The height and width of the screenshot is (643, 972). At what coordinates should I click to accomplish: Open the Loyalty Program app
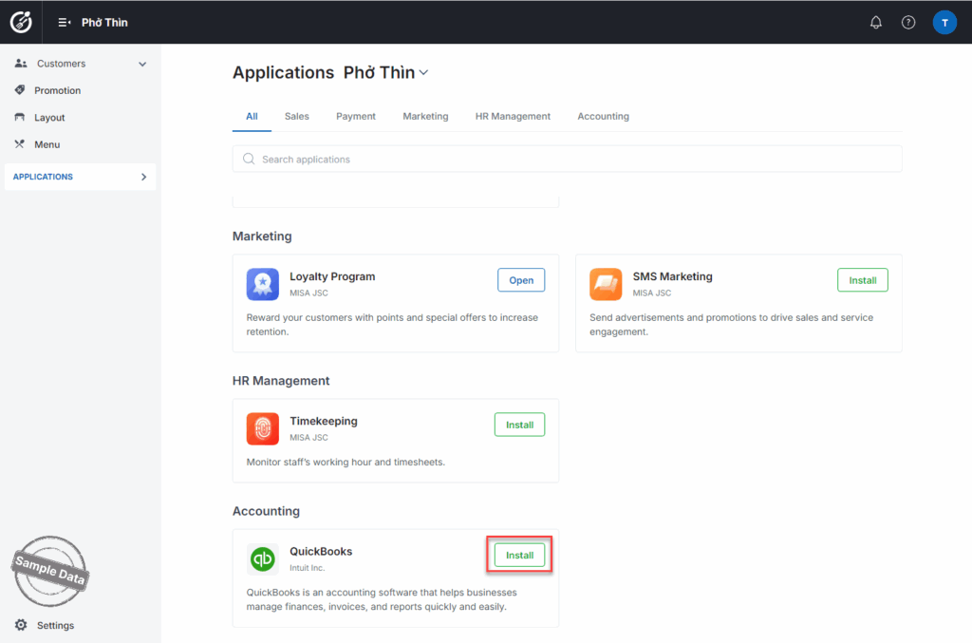[521, 280]
